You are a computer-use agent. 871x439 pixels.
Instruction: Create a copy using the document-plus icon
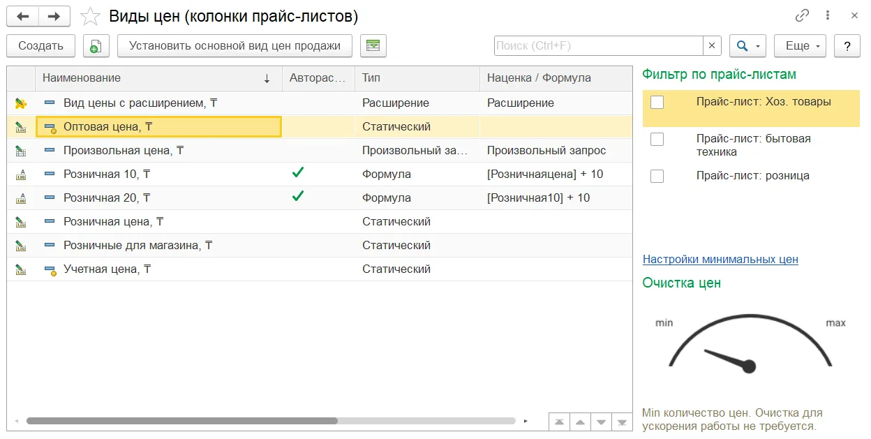(96, 46)
